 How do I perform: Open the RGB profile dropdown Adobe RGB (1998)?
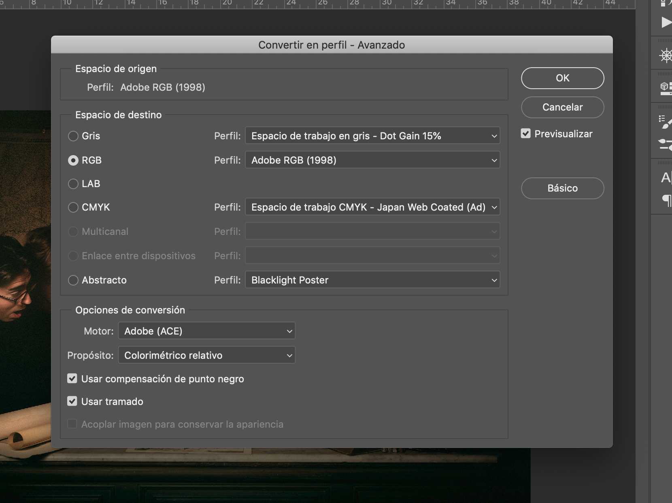pos(372,160)
